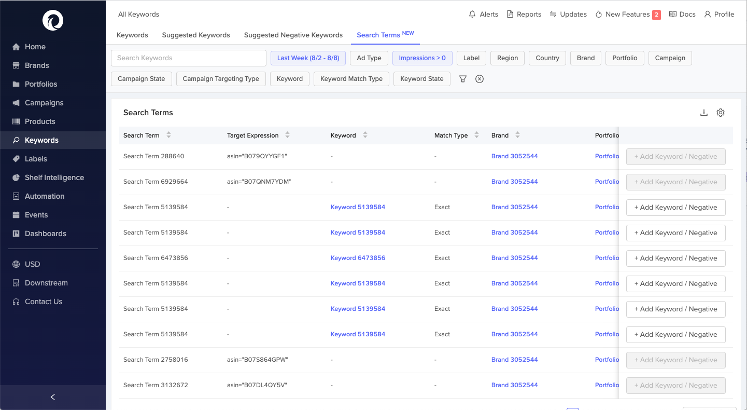
Task: Download search terms with the download icon
Action: [x=704, y=113]
